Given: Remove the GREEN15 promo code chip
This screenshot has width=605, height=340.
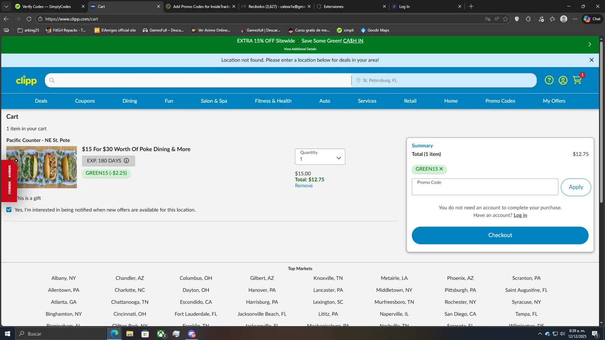Looking at the screenshot, I should pyautogui.click(x=441, y=169).
